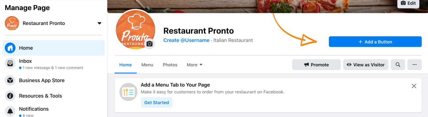Click the Create @Username link
The height and width of the screenshot is (117, 428).
[x=186, y=40]
